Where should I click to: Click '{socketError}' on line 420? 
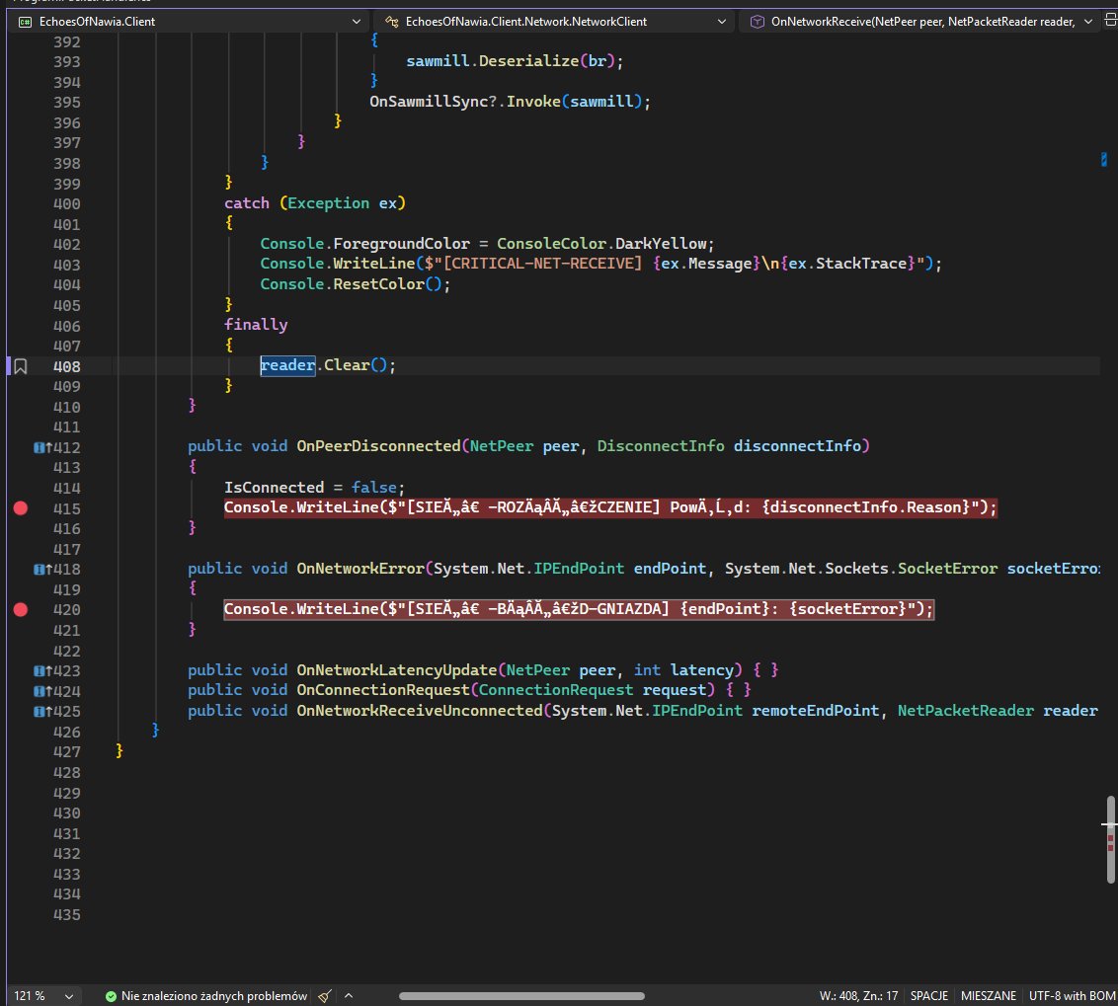[847, 609]
